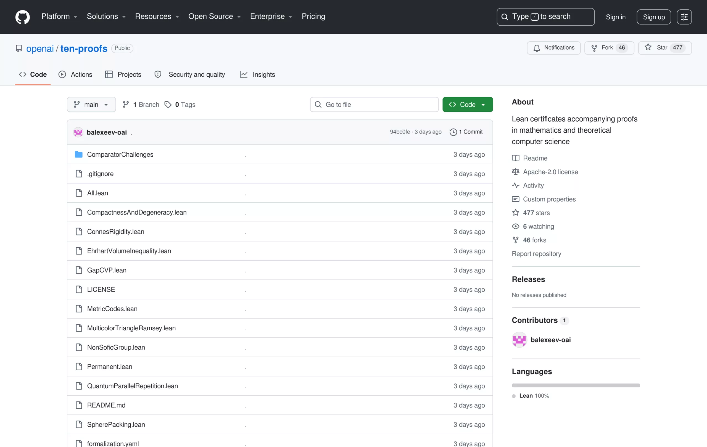Open formalization.yaml file
The image size is (707, 447).
point(113,443)
